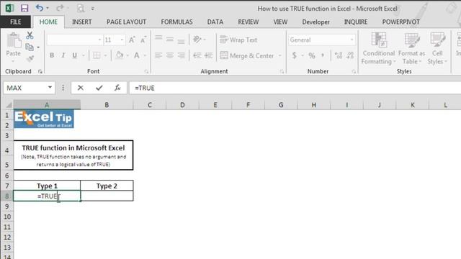Open the FILE tab
461x259 pixels.
click(15, 22)
